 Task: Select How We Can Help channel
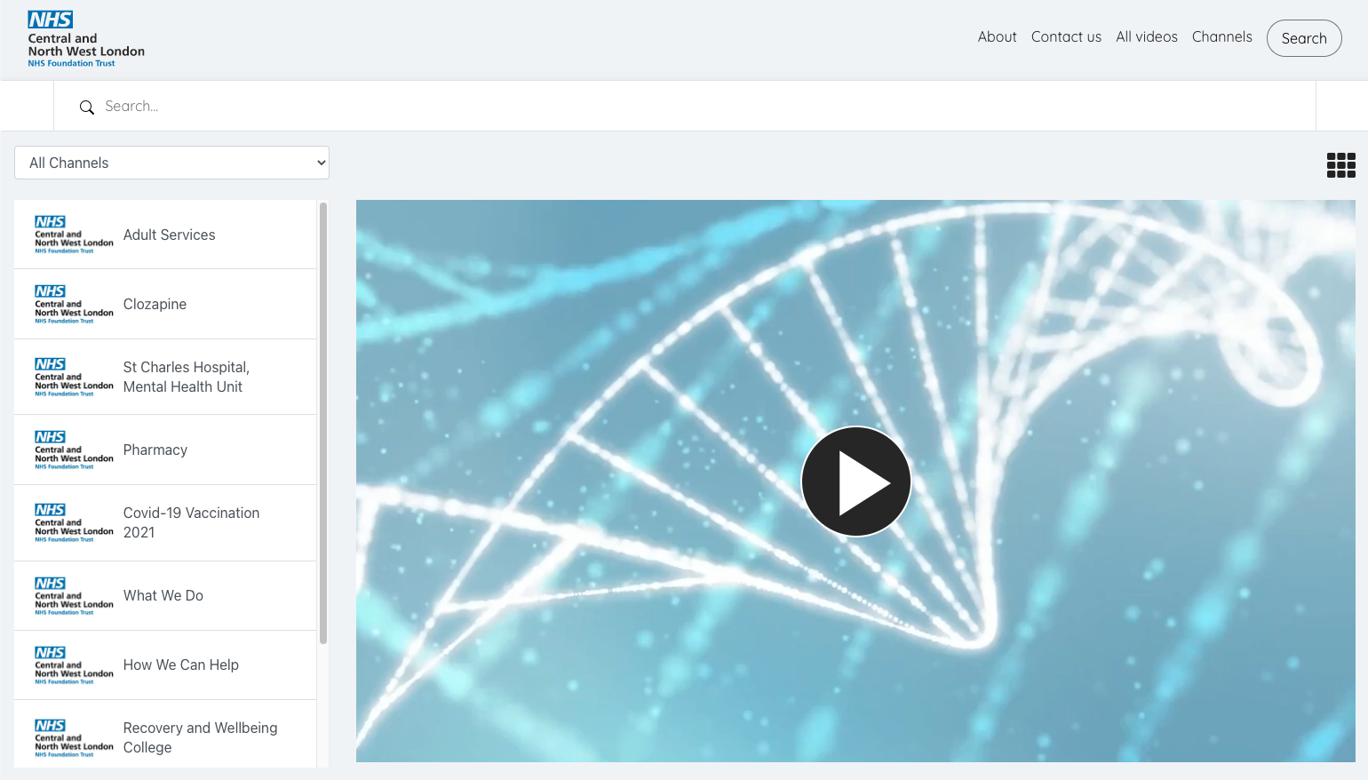[180, 665]
